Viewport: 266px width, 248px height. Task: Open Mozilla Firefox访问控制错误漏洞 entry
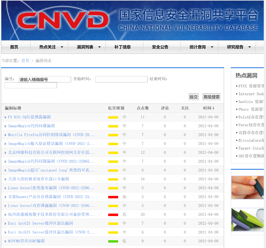51,135
